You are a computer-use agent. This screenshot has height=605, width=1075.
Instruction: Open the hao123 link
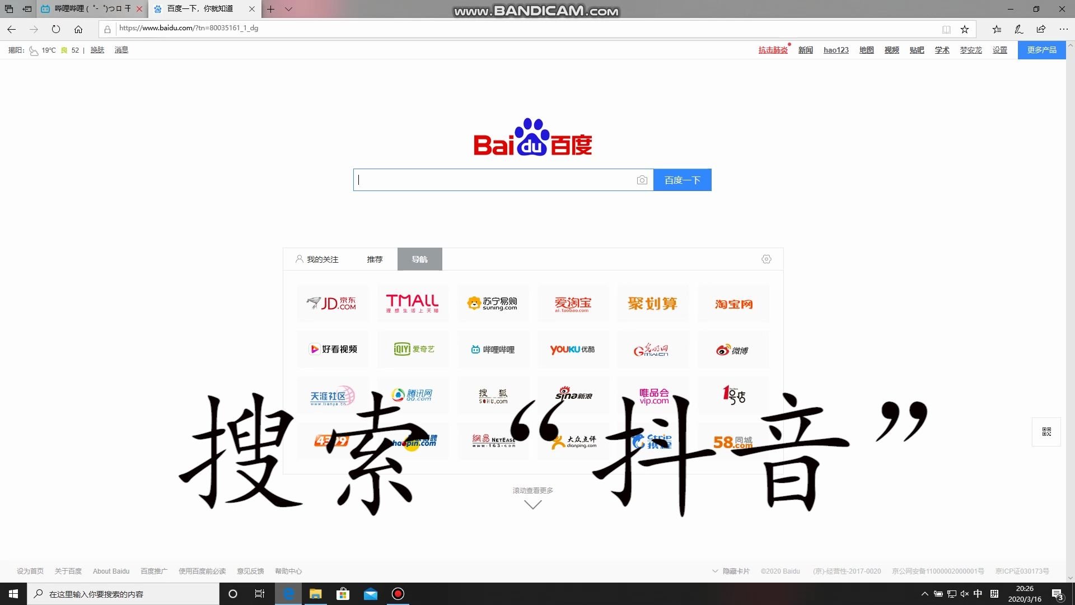835,50
